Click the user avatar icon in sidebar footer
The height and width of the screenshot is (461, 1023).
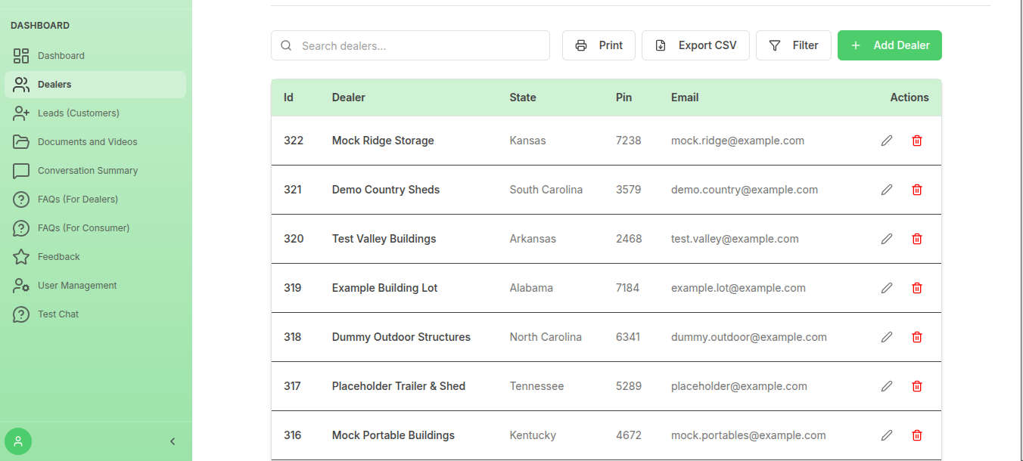[18, 441]
